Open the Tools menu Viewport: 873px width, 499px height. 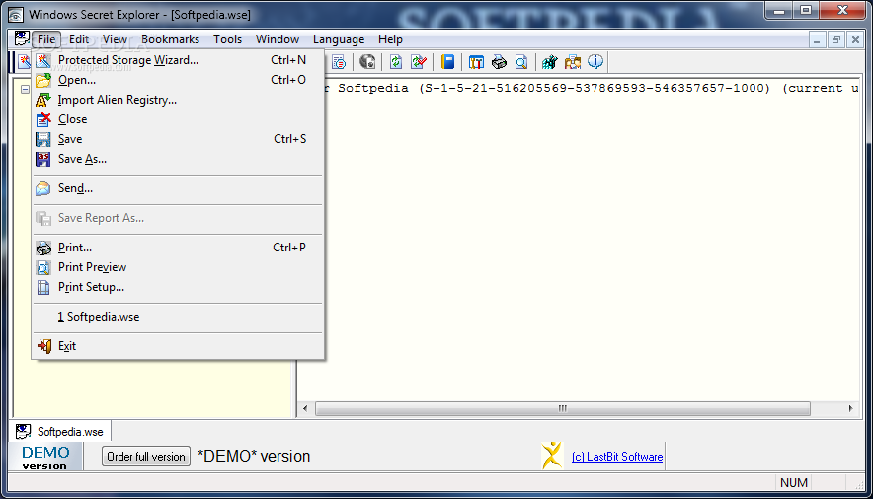[x=227, y=39]
